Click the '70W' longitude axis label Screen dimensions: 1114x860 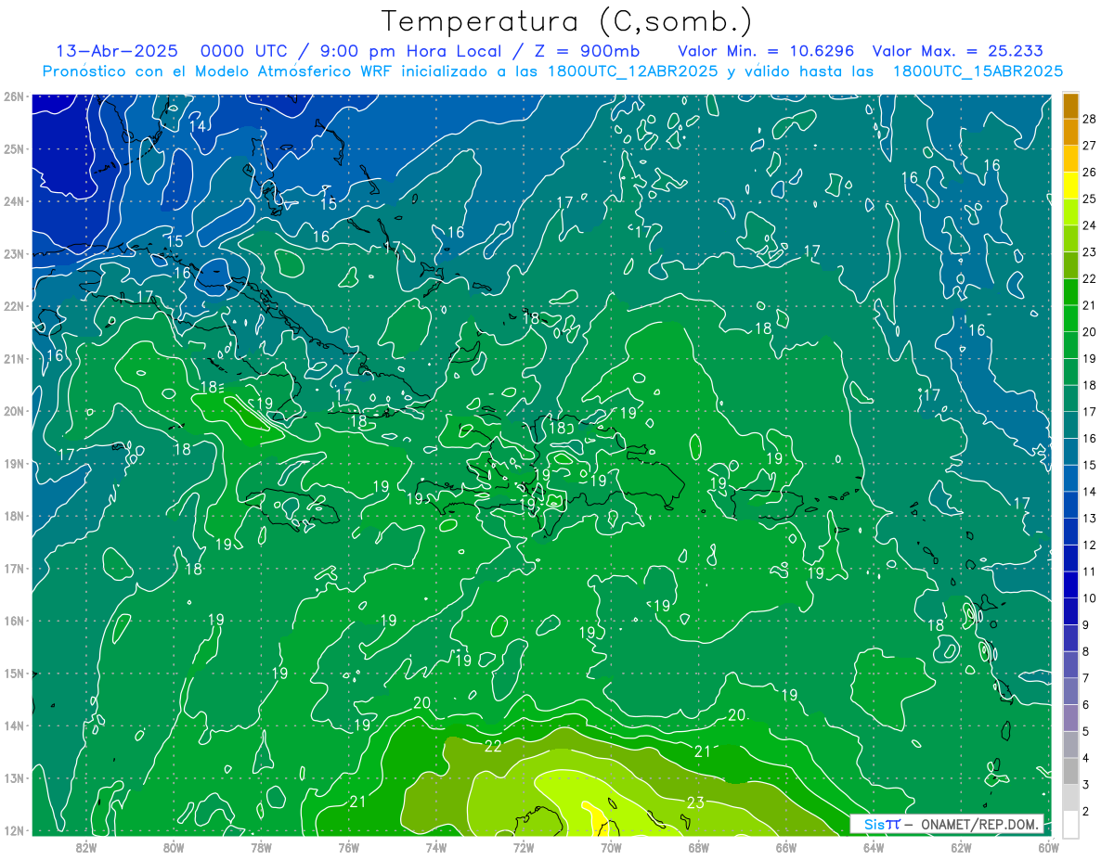[x=611, y=847]
